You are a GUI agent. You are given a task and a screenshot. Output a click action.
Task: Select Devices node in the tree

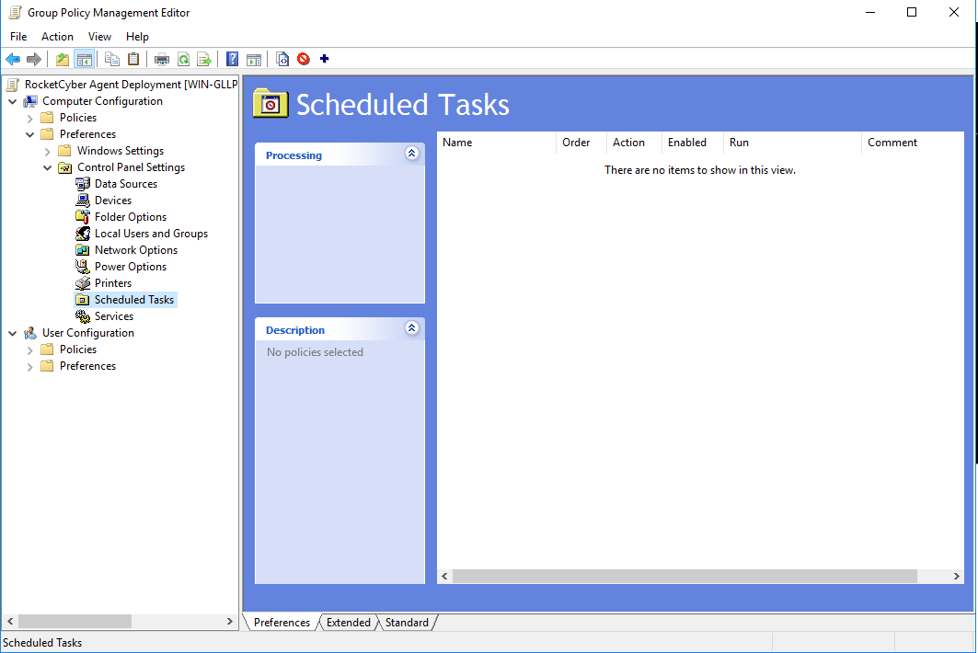click(113, 200)
